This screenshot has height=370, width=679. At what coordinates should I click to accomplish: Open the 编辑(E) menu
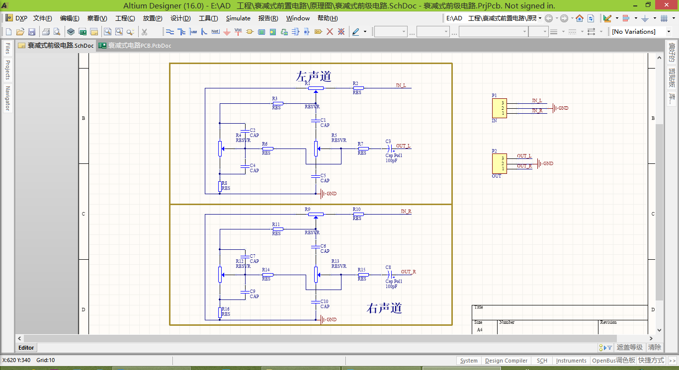pos(70,18)
